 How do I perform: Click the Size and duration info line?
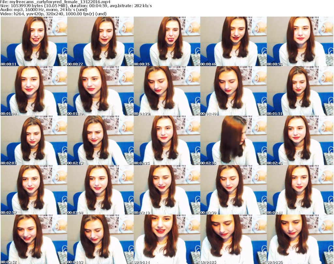tap(76, 6)
